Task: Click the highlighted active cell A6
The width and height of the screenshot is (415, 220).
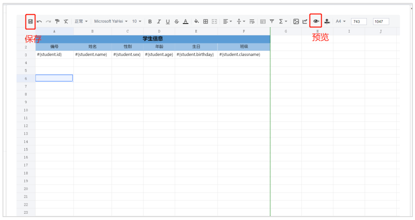Action: tap(54, 78)
